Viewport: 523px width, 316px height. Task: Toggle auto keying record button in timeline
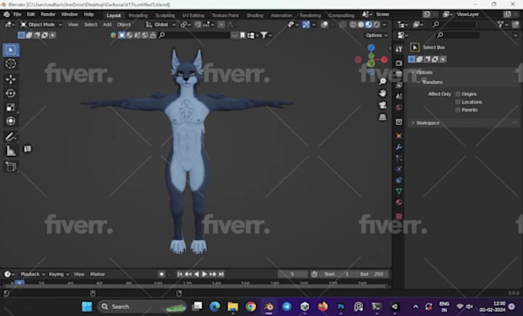[162, 274]
